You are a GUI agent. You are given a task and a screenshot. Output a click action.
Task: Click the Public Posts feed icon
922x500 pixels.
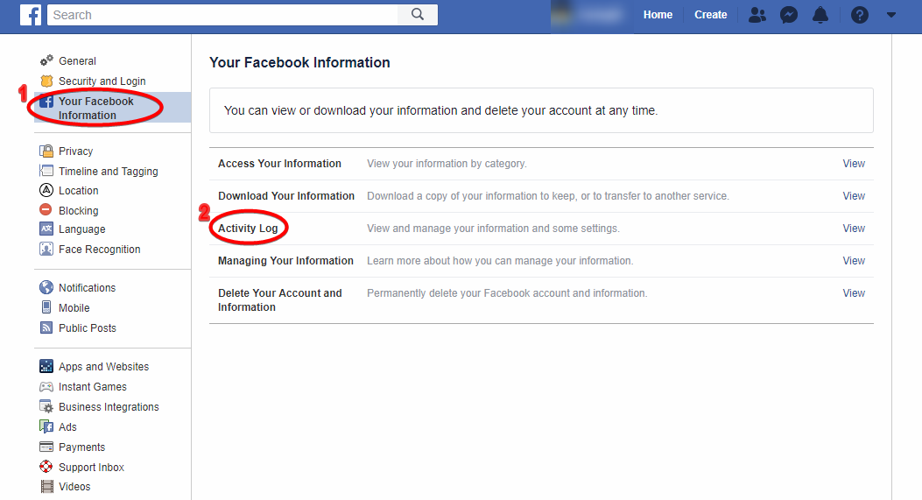pyautogui.click(x=46, y=327)
